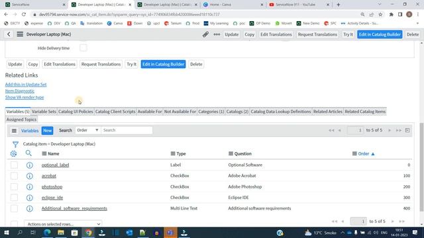This screenshot has width=424, height=238.
Task: Open the Available For tab
Action: [150, 112]
